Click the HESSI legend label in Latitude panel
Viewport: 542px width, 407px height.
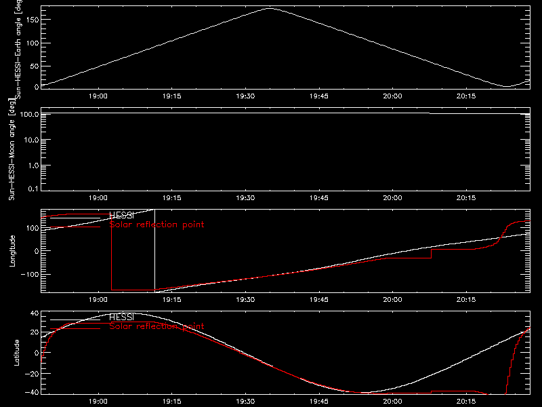pyautogui.click(x=121, y=317)
